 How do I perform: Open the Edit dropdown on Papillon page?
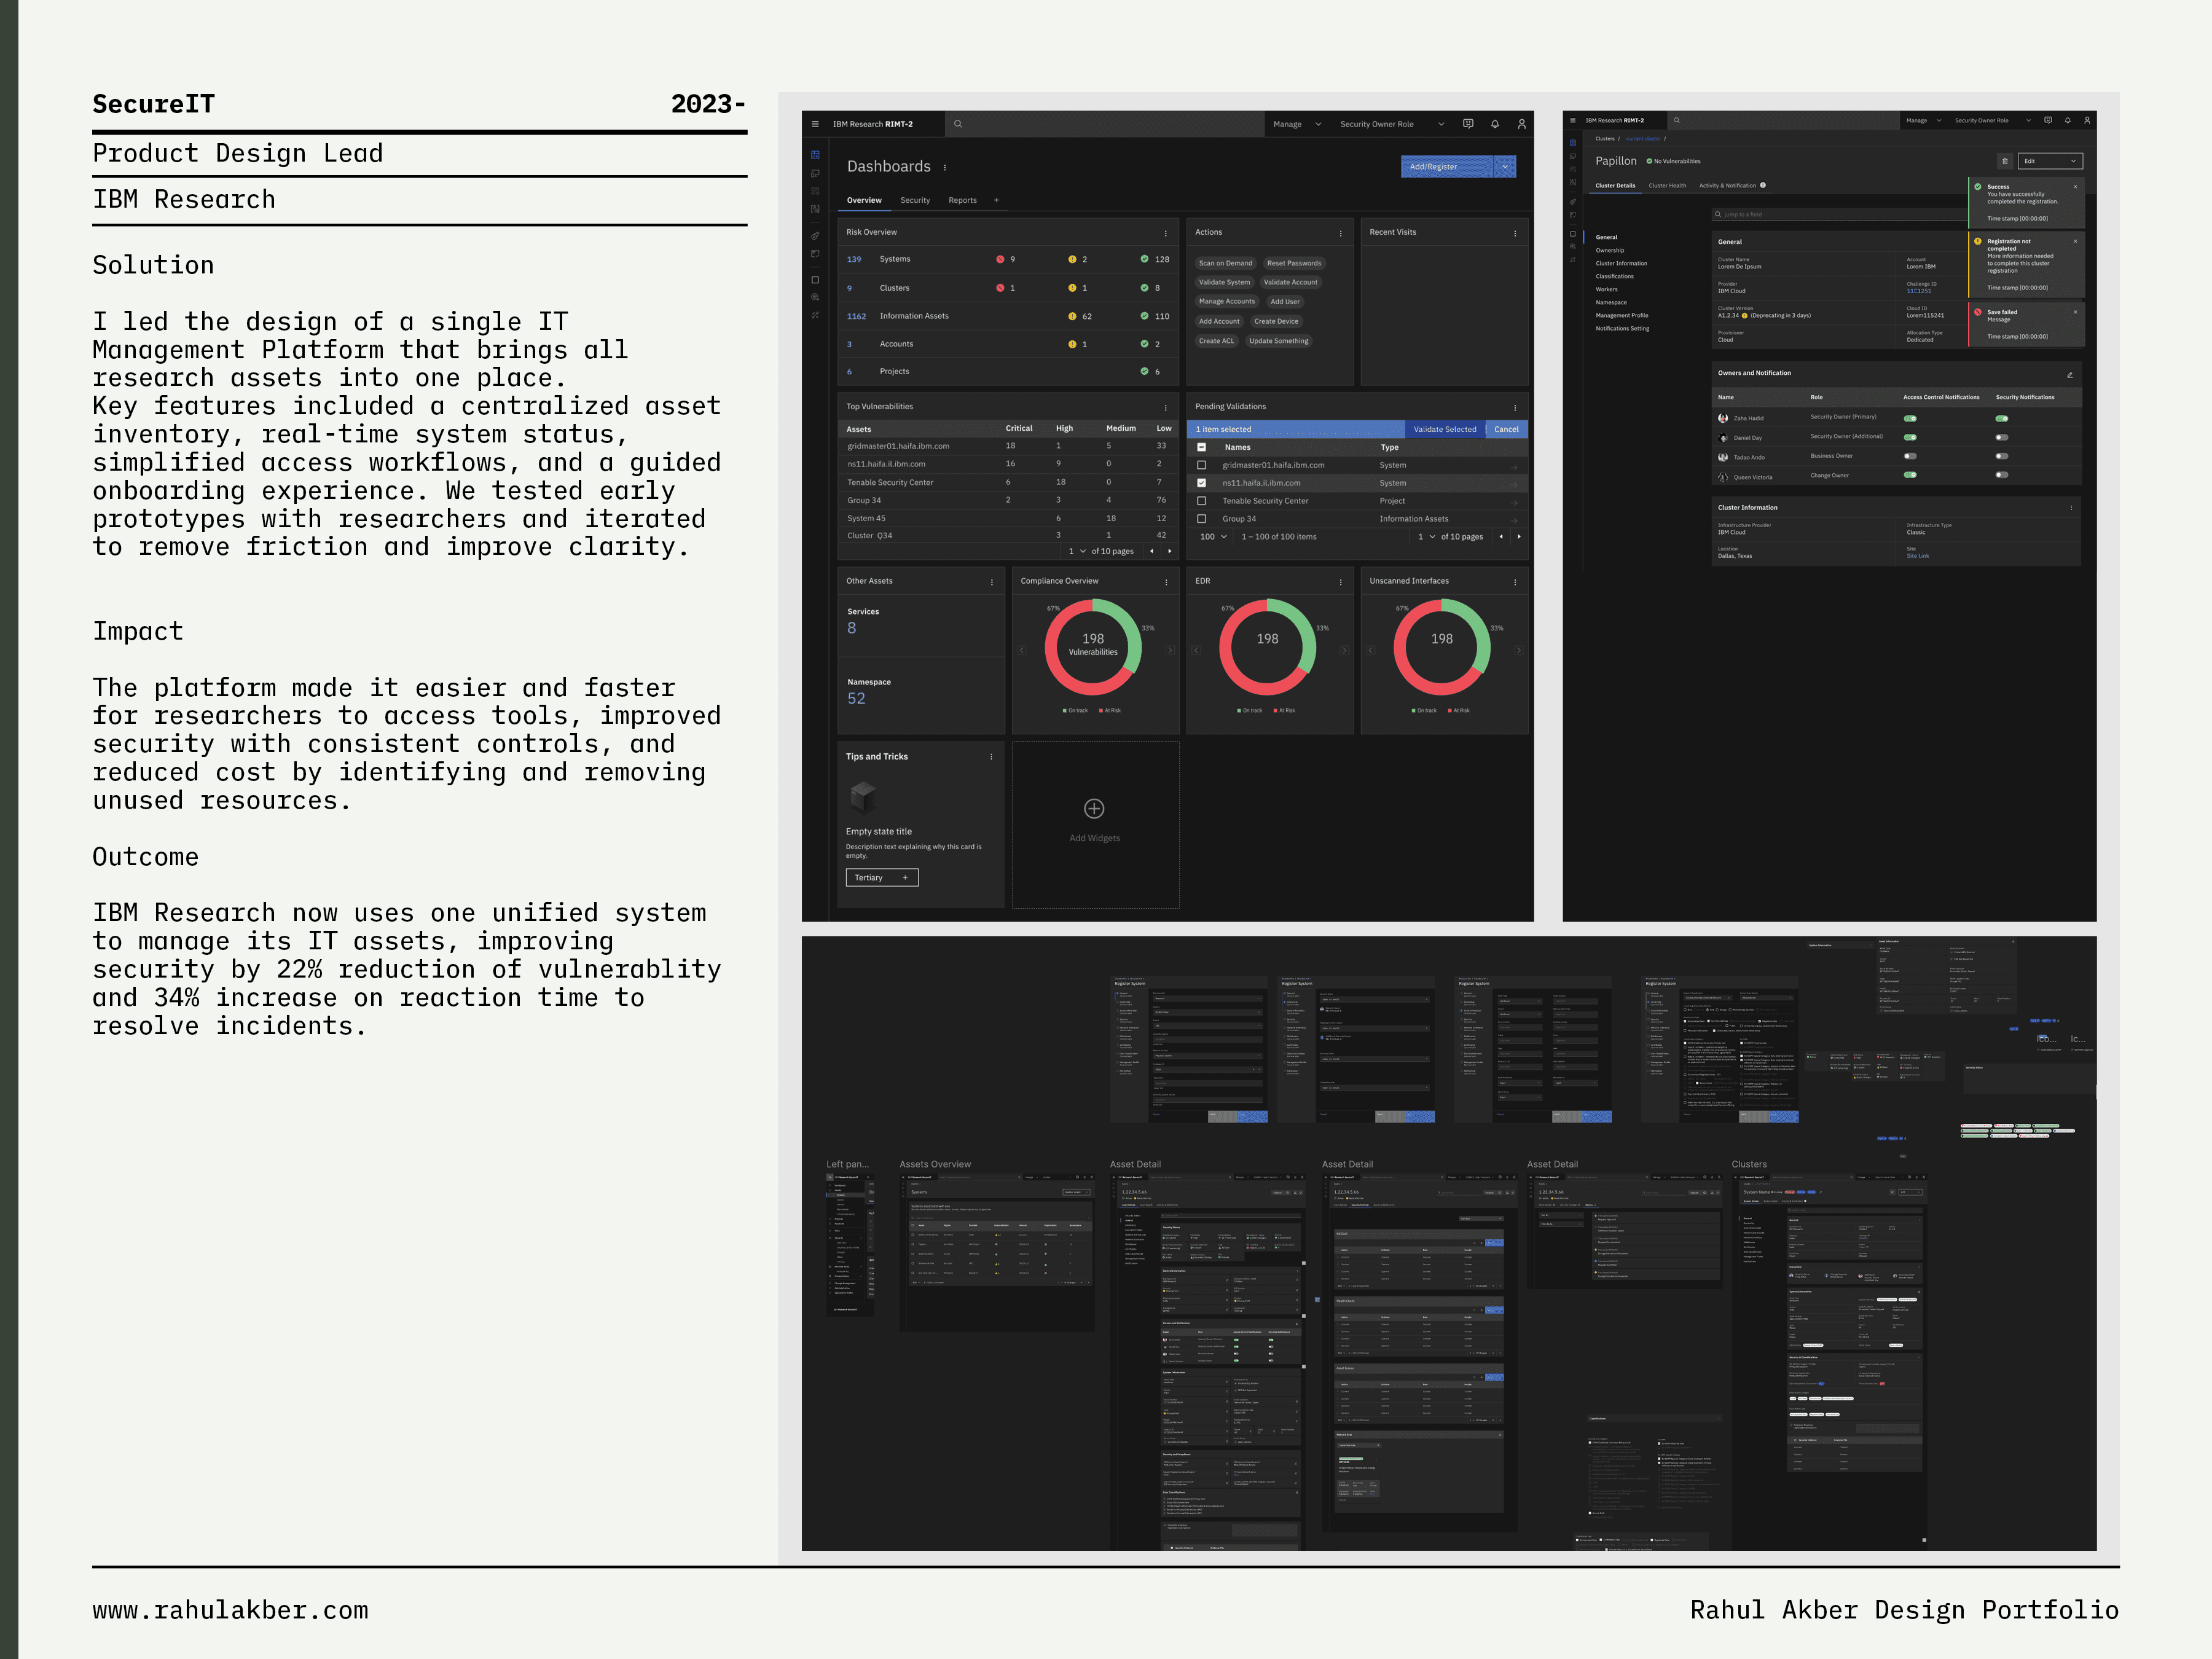coord(2050,161)
